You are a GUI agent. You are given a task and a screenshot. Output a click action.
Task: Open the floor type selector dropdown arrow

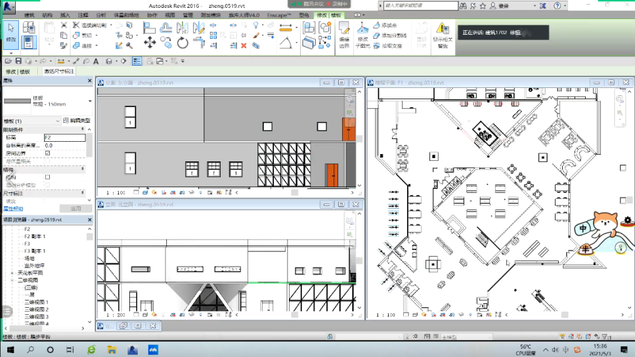(x=89, y=101)
